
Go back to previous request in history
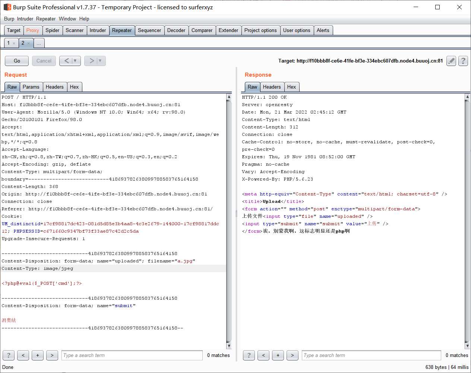pos(66,61)
